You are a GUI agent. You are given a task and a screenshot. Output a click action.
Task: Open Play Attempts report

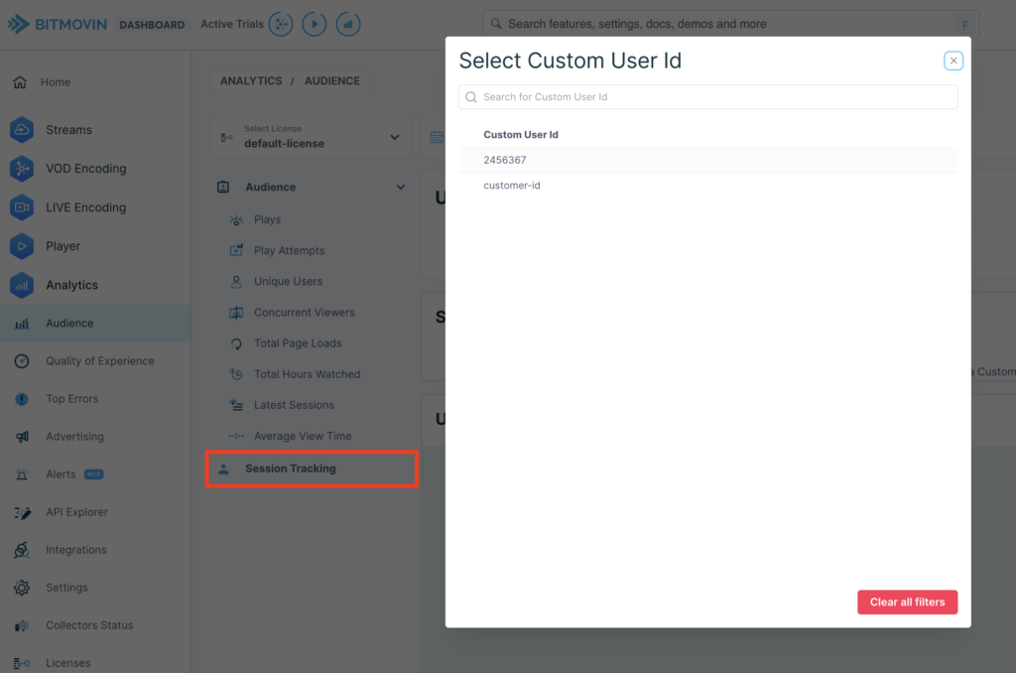click(289, 251)
